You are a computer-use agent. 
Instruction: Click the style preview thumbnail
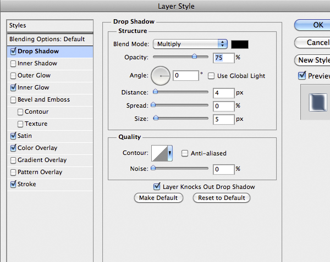click(316, 102)
